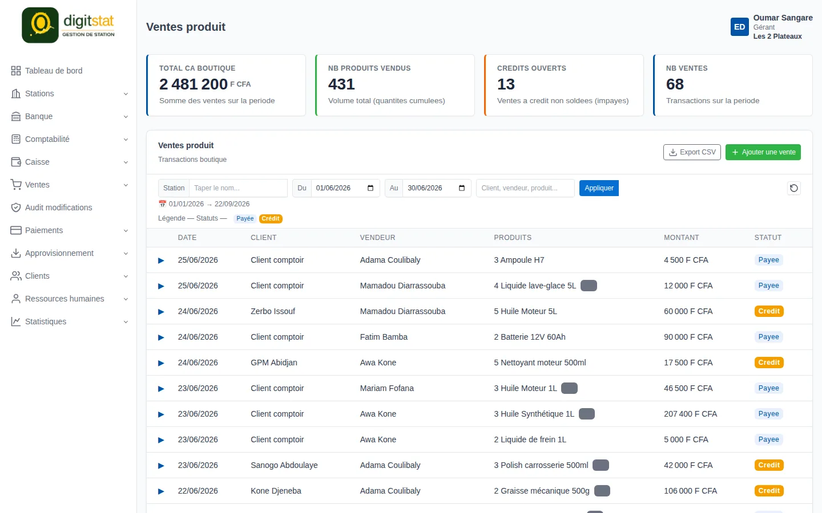Click the Audit modifications shield icon
The height and width of the screenshot is (513, 822).
pyautogui.click(x=16, y=207)
